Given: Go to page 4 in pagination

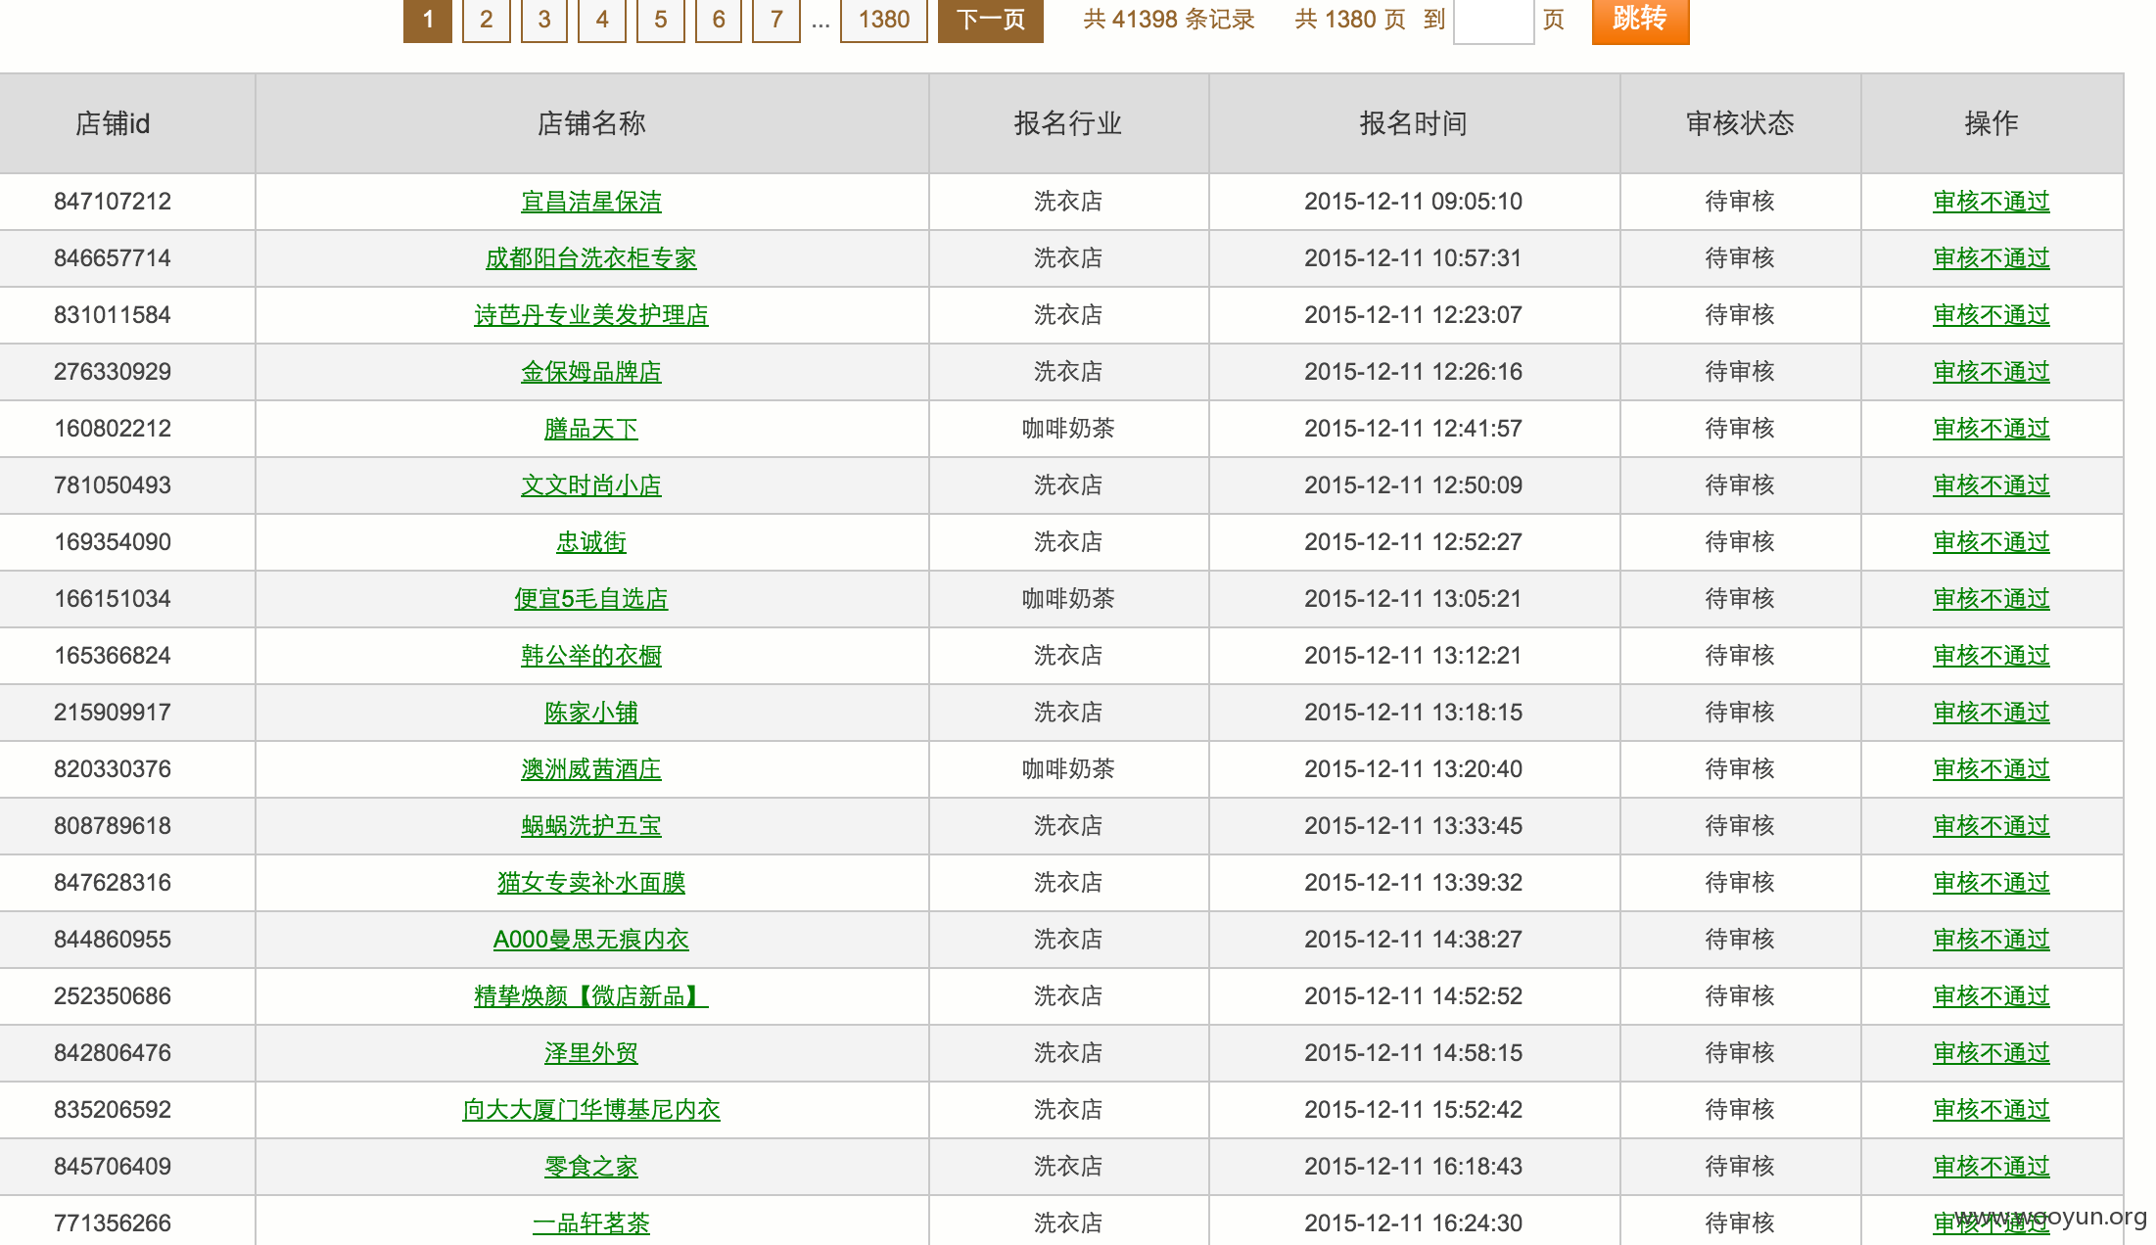Looking at the screenshot, I should tap(602, 20).
